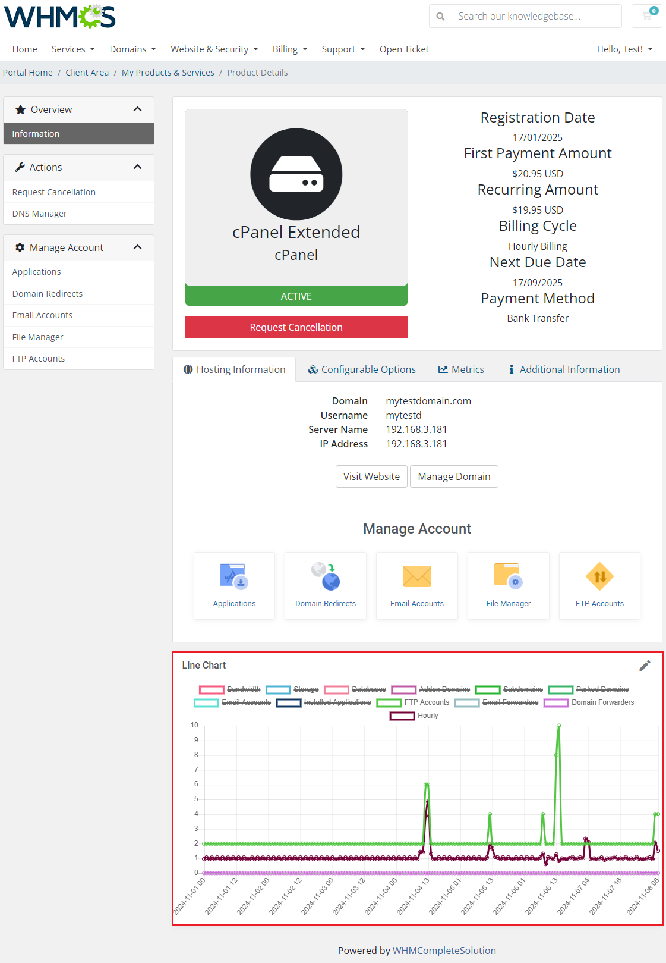Toggle Bandwidth series in chart legend
Viewport: 666px width, 963px height.
230,689
